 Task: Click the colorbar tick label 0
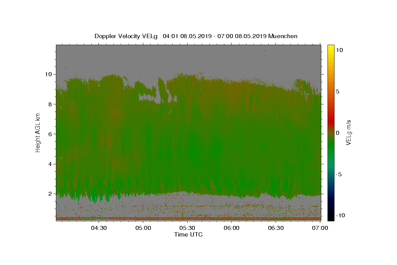(x=337, y=133)
